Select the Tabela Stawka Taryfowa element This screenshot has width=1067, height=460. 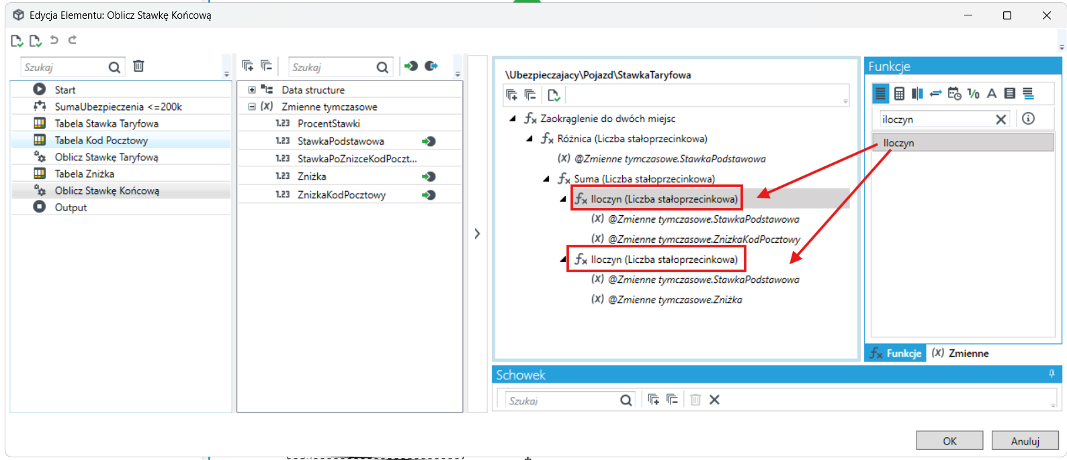[121, 123]
